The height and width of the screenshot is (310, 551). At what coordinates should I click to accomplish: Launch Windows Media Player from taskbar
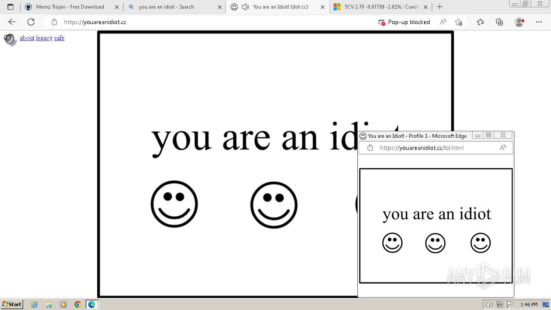click(63, 304)
